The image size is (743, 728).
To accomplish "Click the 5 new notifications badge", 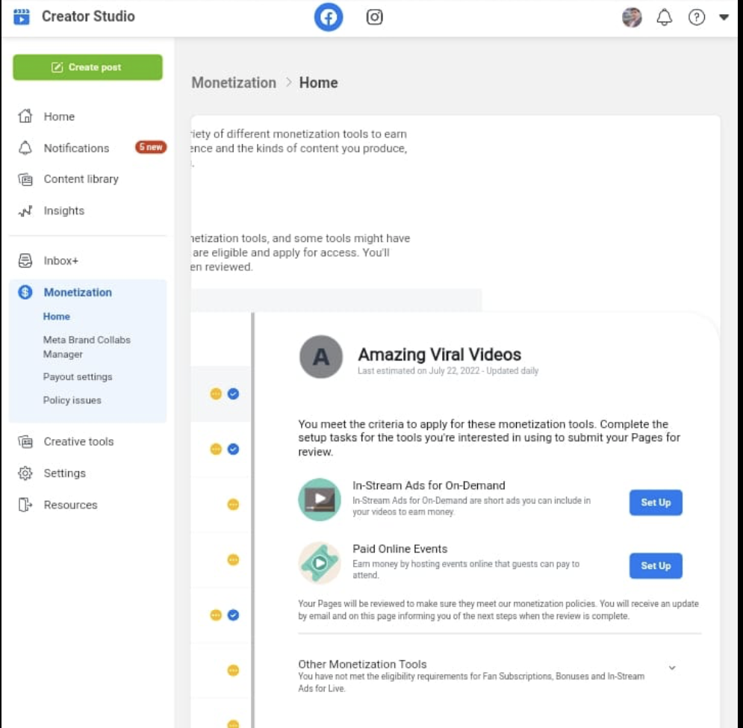I will (151, 147).
